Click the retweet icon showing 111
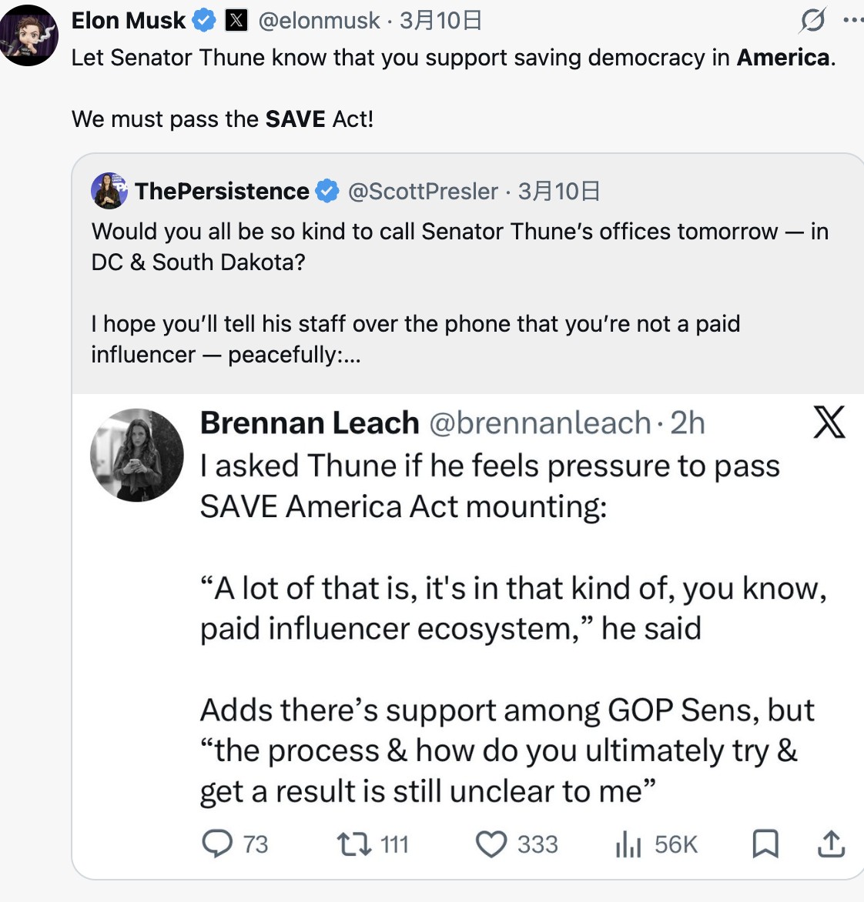This screenshot has height=902, width=864. (x=353, y=844)
